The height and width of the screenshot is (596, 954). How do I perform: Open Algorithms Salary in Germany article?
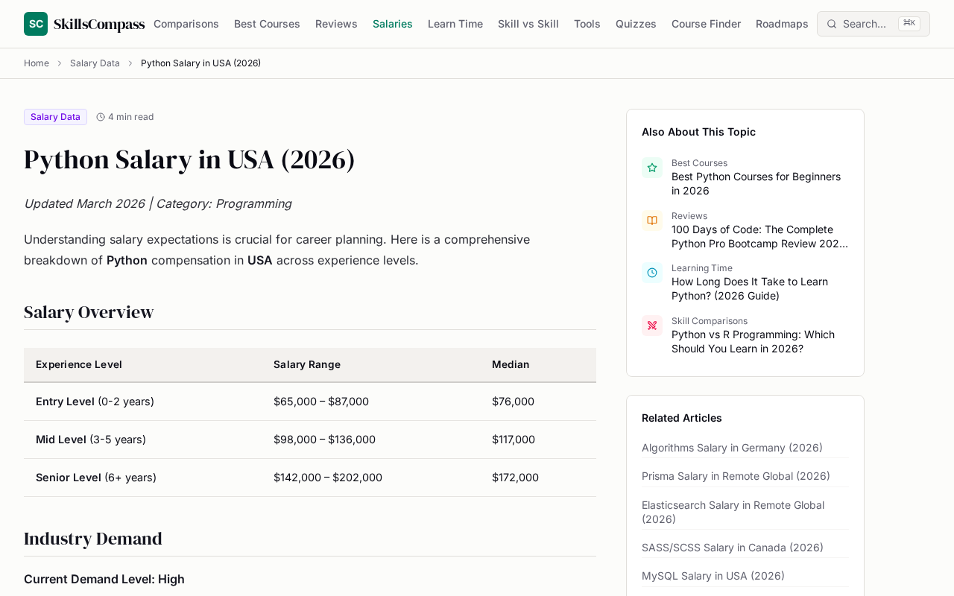click(732, 448)
